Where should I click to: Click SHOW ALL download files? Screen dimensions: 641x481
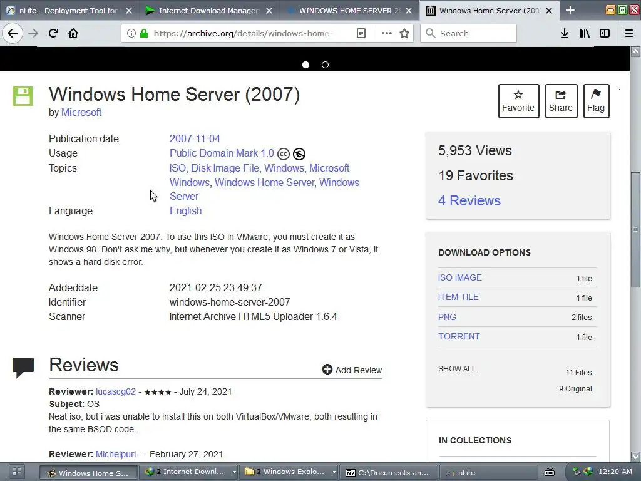tap(457, 368)
